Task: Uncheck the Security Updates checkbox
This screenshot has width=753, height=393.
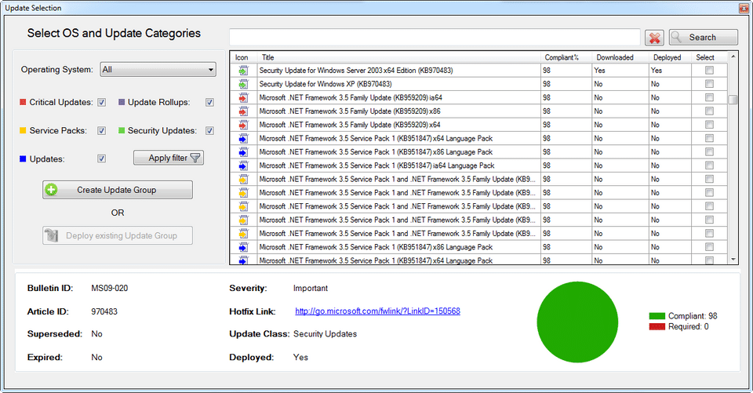Action: tap(209, 131)
